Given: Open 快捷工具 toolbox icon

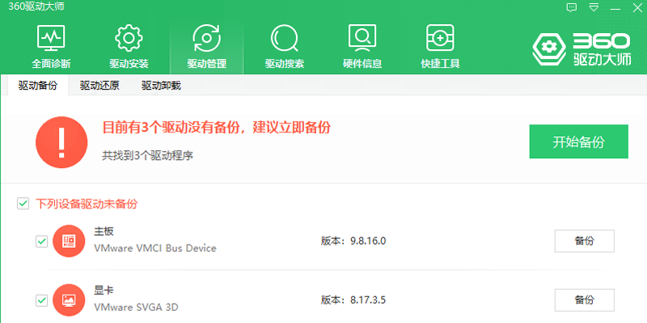Looking at the screenshot, I should point(440,38).
